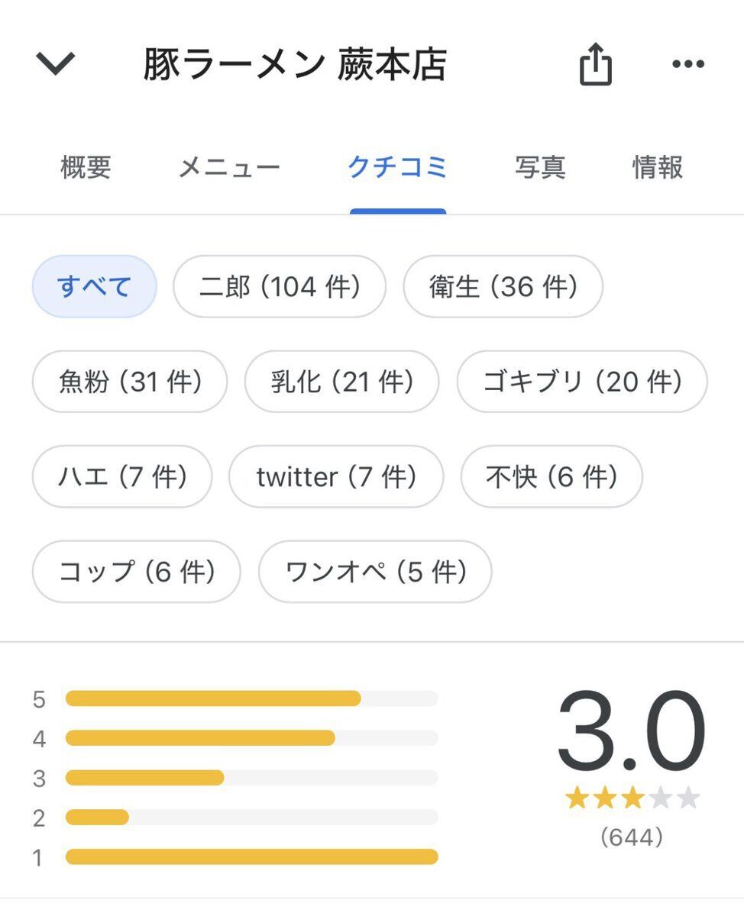The width and height of the screenshot is (744, 916).
Task: Filter reviews by 衛生 (36 件)
Action: 503,287
